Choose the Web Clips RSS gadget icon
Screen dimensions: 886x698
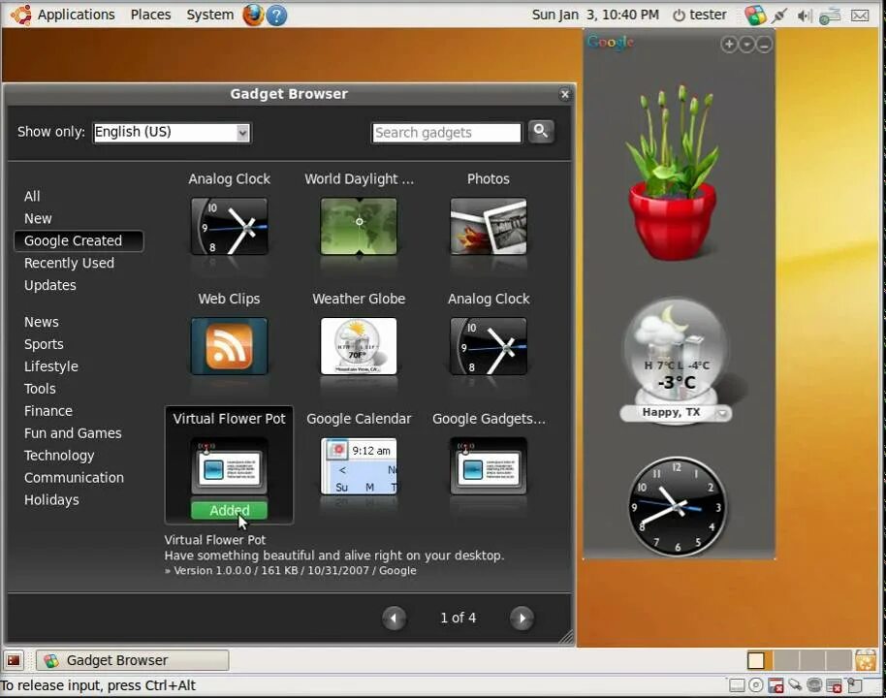point(230,346)
